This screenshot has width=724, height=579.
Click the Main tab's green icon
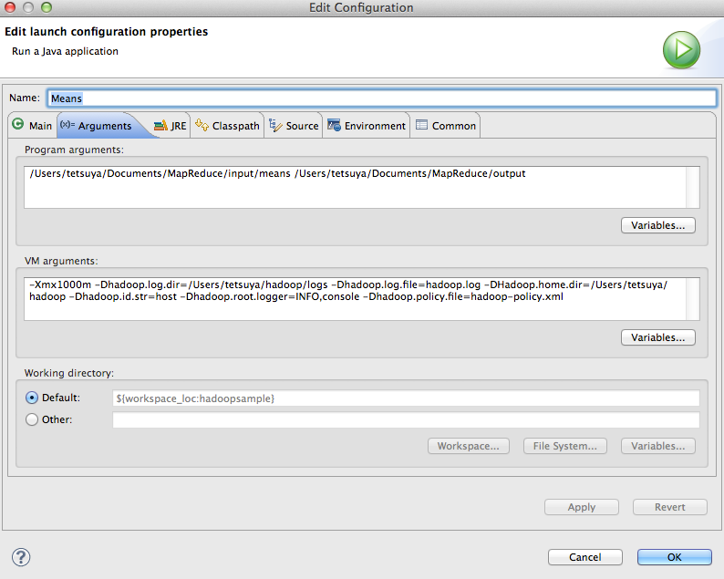point(17,124)
